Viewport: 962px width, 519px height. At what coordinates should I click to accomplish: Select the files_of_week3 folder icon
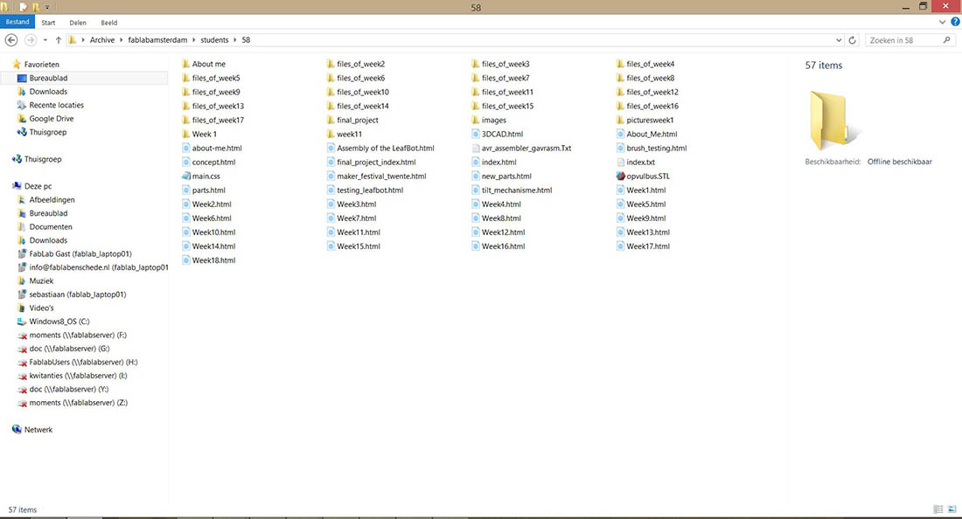tap(476, 64)
